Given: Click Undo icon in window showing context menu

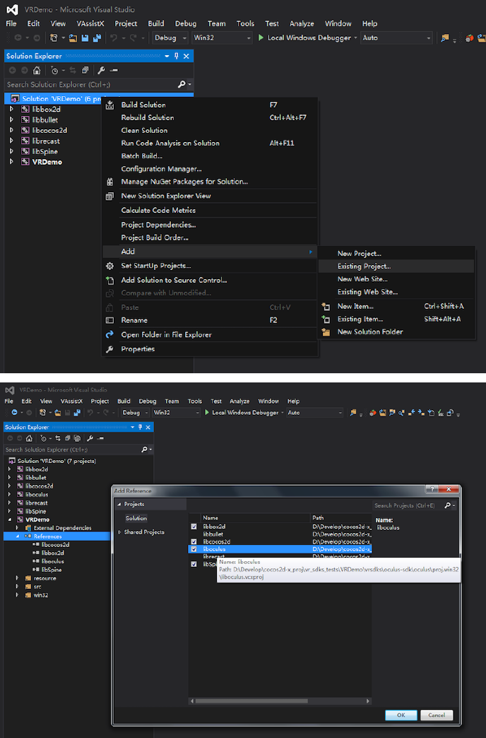Looking at the screenshot, I should (114, 37).
